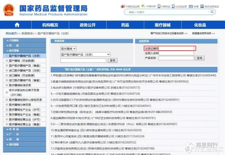The height and width of the screenshot is (155, 225).
Task: Open record 1 甲胎蛋白 测定试剂盒
Action: pyautogui.click(x=133, y=76)
